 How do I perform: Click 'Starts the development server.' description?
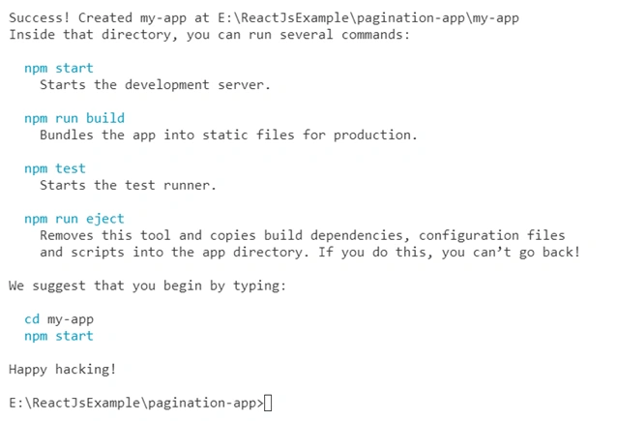coord(155,84)
